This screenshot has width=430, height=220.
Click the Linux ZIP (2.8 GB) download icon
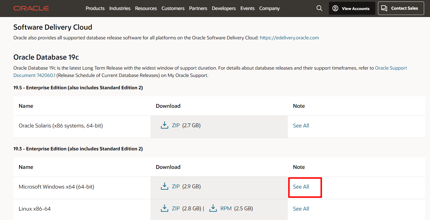point(165,209)
